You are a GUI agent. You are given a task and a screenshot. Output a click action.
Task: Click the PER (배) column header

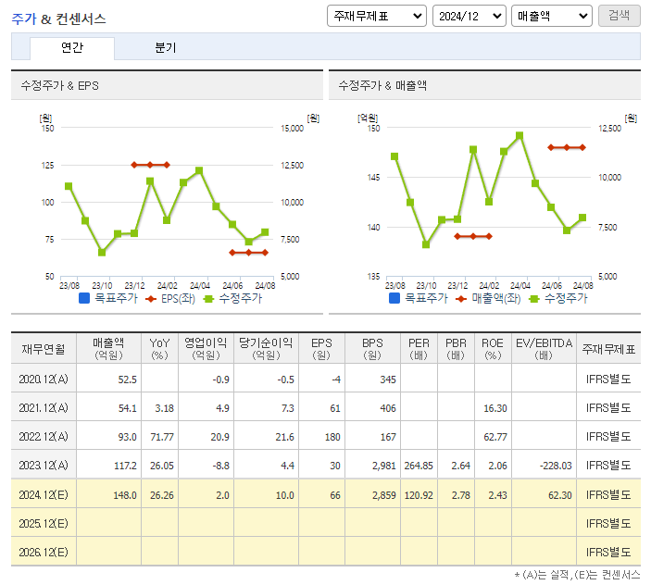[419, 349]
